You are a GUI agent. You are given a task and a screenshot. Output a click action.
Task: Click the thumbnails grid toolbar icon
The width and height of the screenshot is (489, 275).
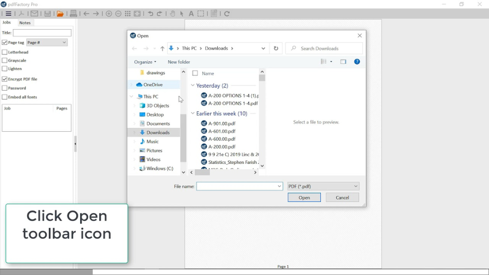128,14
